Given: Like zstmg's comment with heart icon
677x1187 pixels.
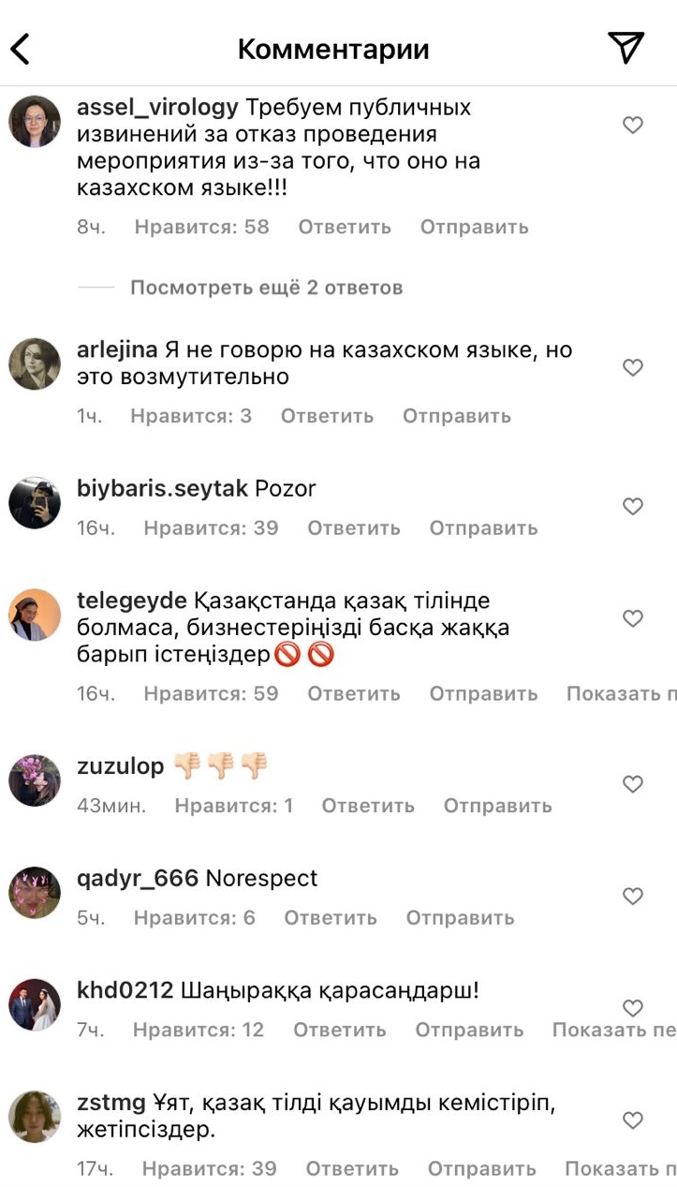Looking at the screenshot, I should pos(633,1120).
